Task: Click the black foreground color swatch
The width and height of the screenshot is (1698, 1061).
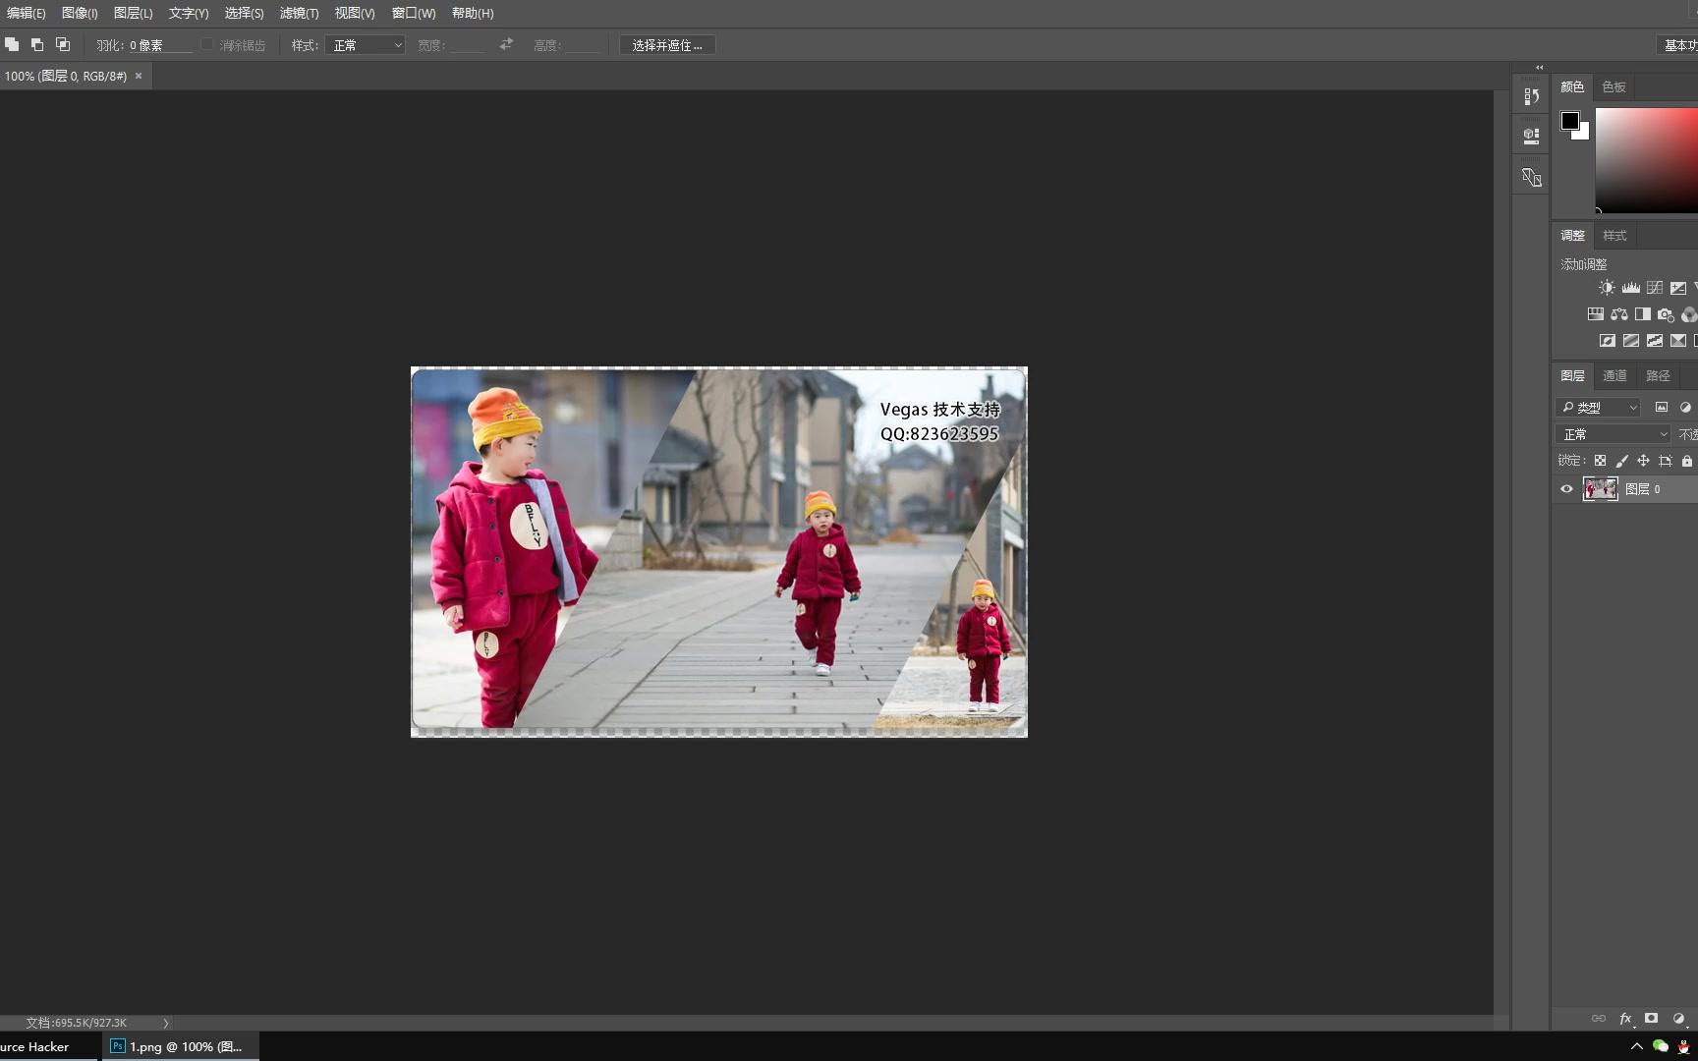Action: pos(1569,121)
